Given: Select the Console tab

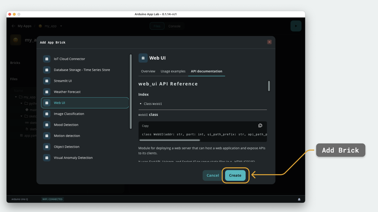Looking at the screenshot, I should click(174, 26).
